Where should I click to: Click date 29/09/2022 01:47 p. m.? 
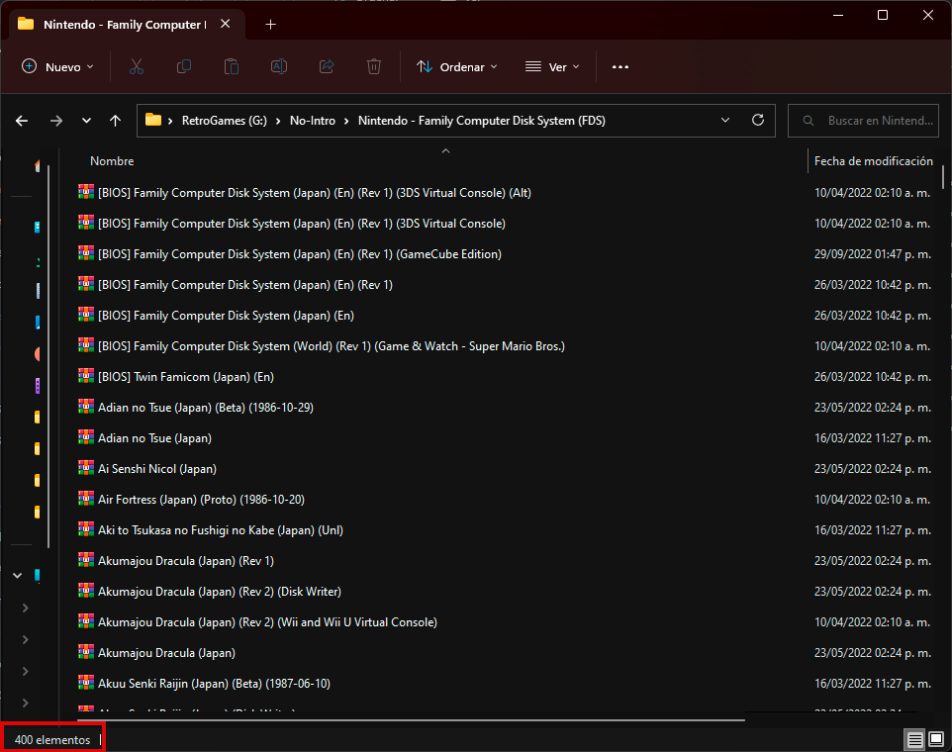point(873,253)
